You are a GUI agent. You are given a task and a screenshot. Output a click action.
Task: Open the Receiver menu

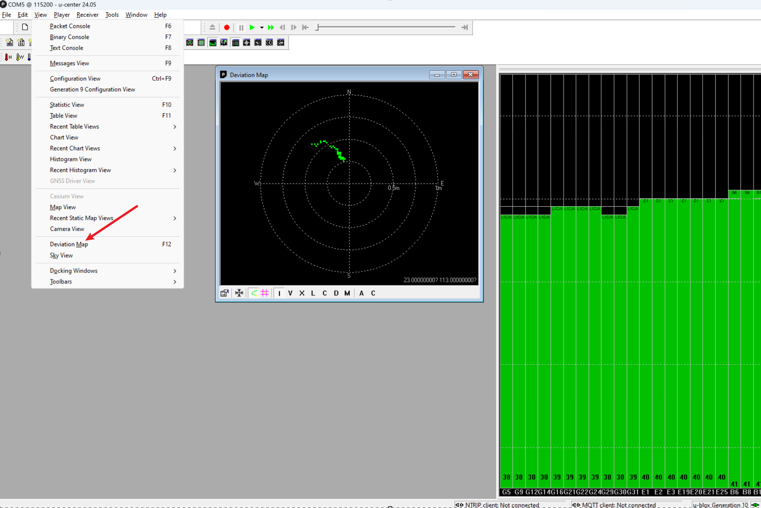coord(87,15)
